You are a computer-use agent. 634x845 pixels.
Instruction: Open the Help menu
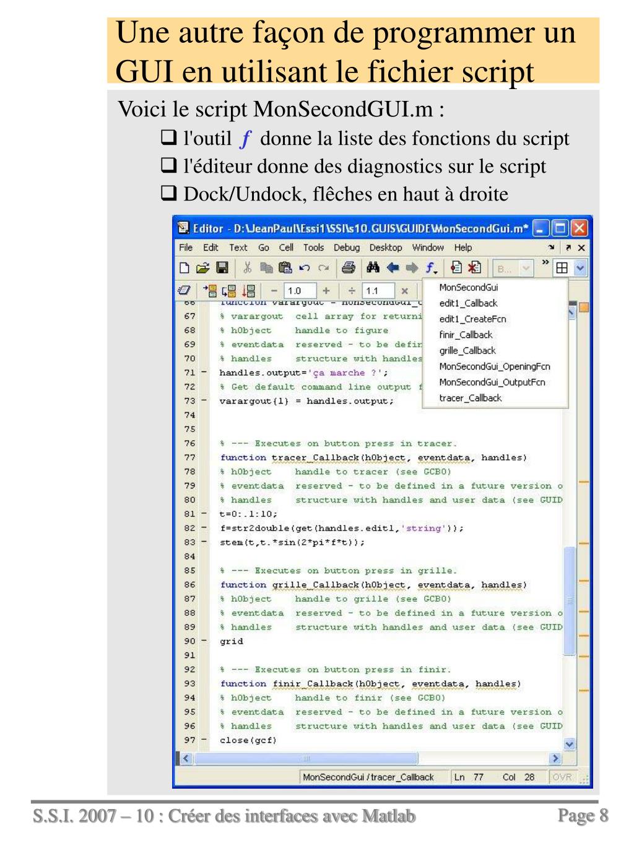click(x=463, y=248)
